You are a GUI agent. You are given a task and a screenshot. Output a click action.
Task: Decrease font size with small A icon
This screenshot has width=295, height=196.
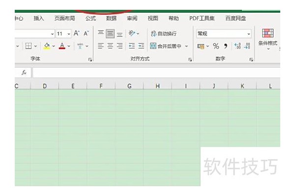coord(87,33)
